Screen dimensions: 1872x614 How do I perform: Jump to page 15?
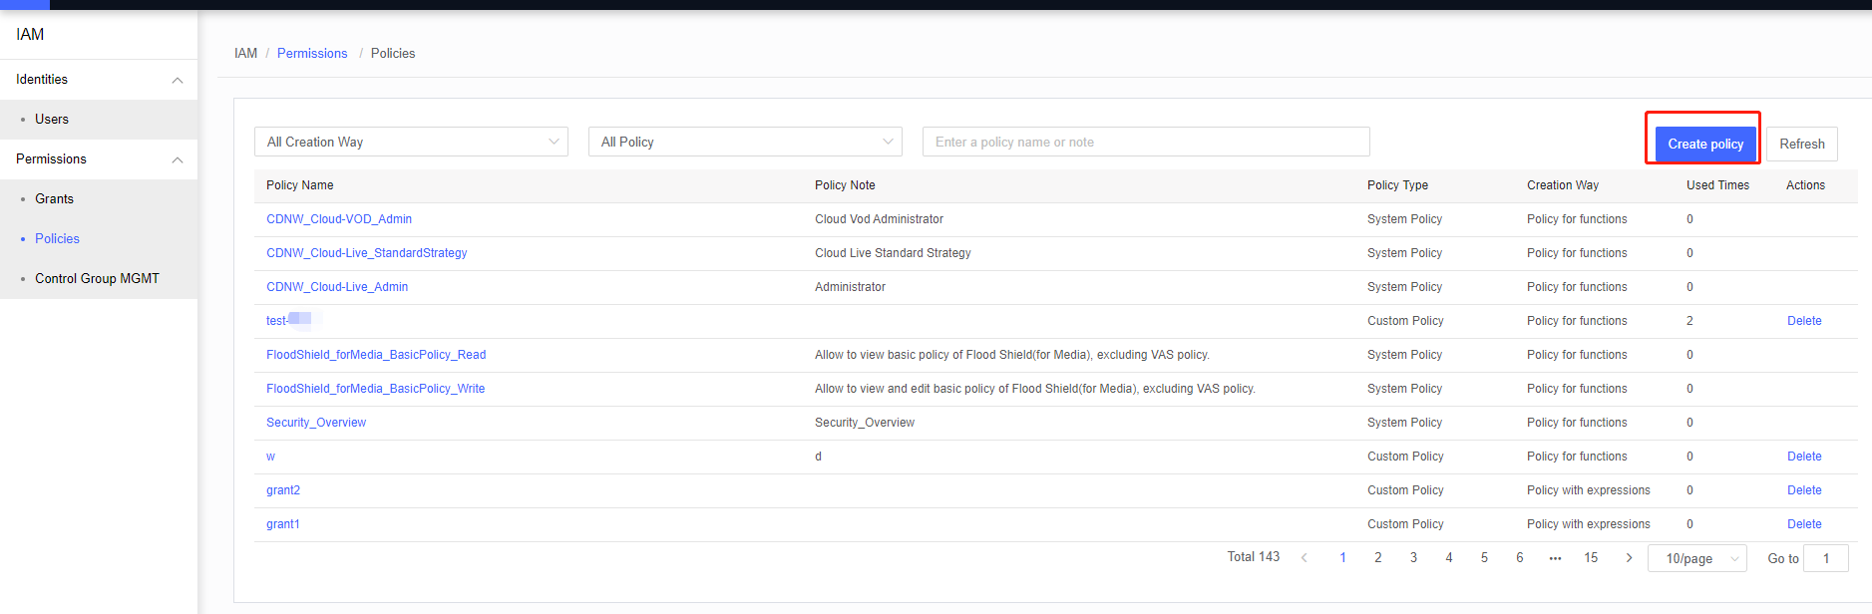pos(1591,558)
